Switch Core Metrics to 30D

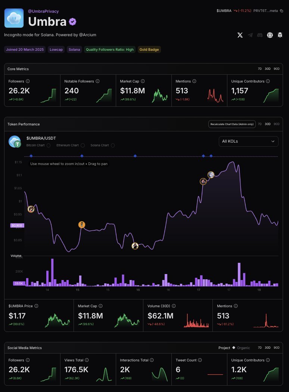[x=267, y=69]
